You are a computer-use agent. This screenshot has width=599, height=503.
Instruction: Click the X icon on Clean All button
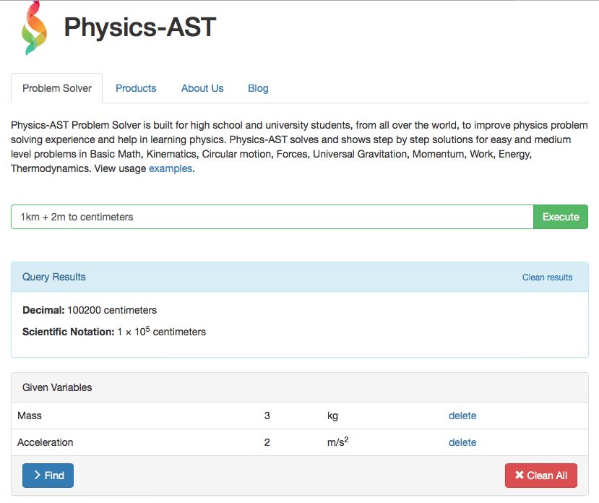point(519,475)
